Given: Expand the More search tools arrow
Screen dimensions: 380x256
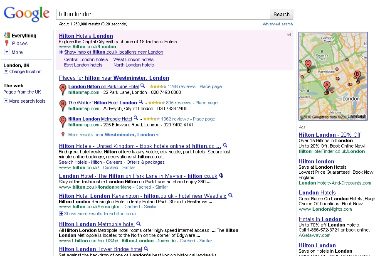Looking at the screenshot, I should pyautogui.click(x=6, y=101).
